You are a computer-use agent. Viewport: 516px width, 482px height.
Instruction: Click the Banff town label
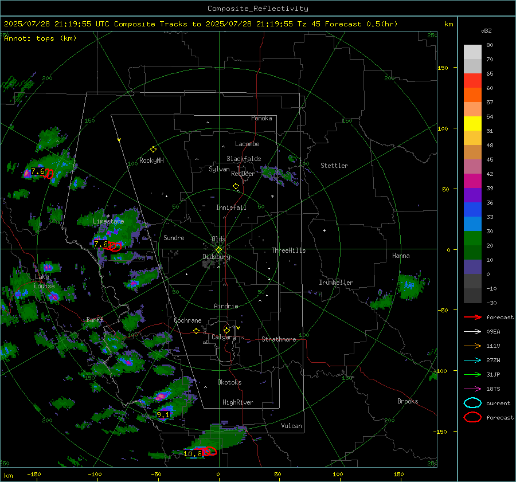coord(95,319)
